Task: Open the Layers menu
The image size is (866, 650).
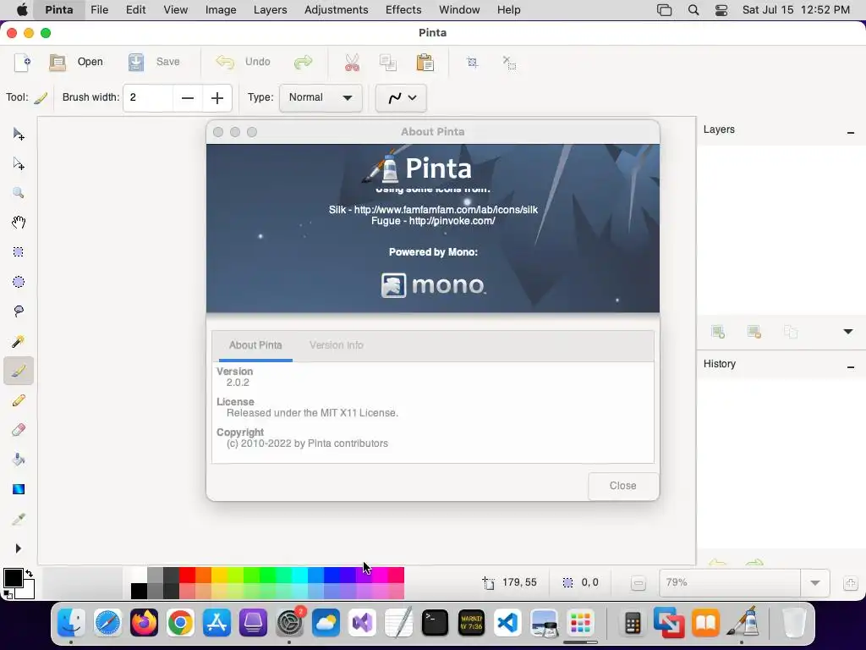Action: click(x=270, y=10)
